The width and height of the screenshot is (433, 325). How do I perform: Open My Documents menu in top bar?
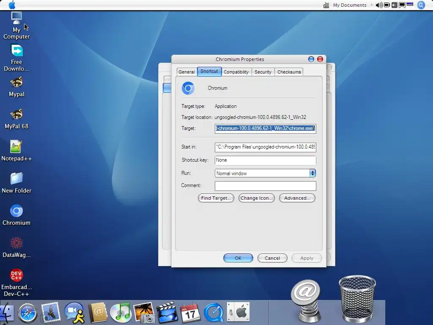coord(350,5)
